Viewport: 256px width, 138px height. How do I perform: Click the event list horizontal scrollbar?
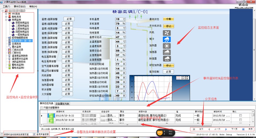click(x=127, y=125)
